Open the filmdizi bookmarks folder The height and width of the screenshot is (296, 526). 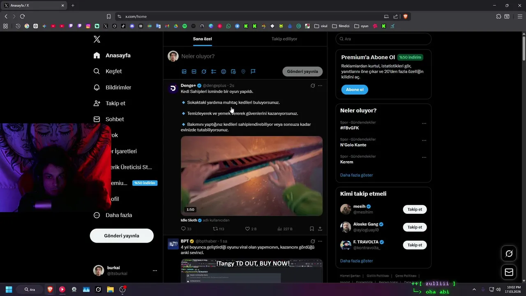coord(341,26)
